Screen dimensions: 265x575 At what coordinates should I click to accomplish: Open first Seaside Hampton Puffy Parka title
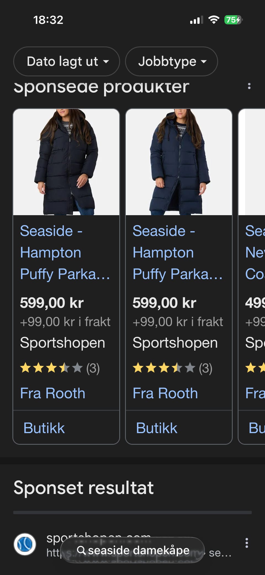click(x=65, y=252)
